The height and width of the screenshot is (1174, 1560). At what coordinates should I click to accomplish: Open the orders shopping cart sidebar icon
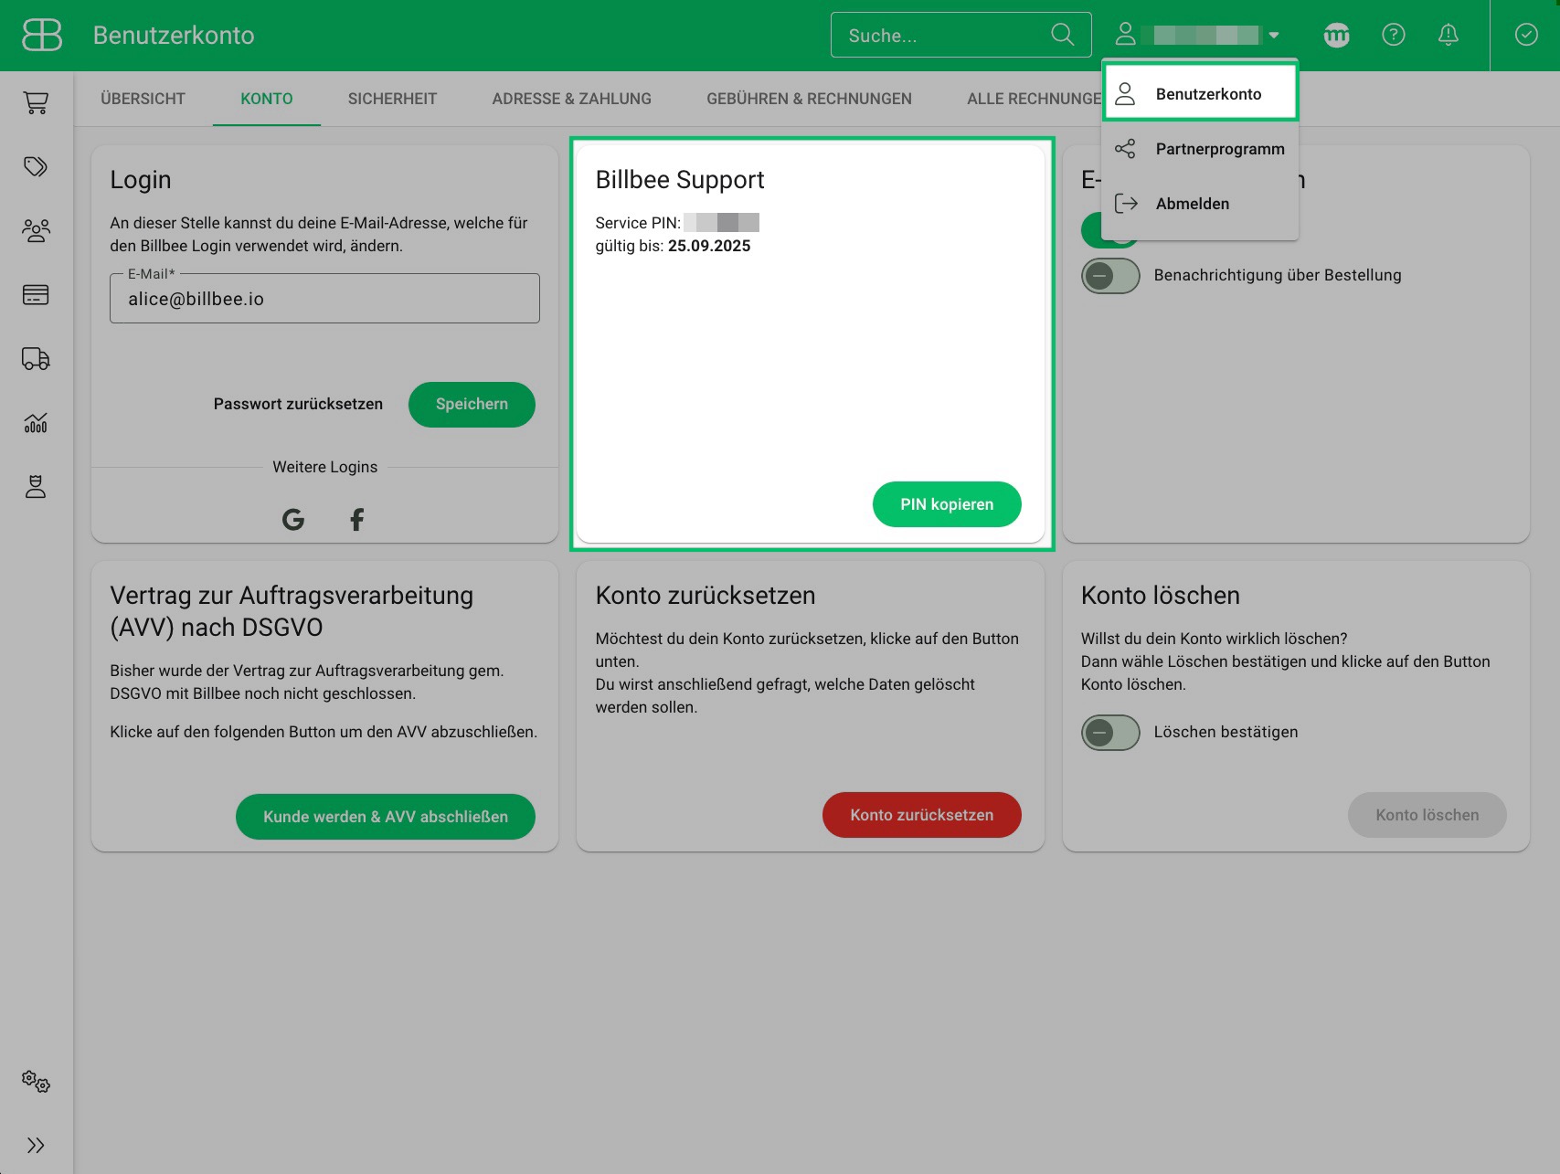coord(36,102)
